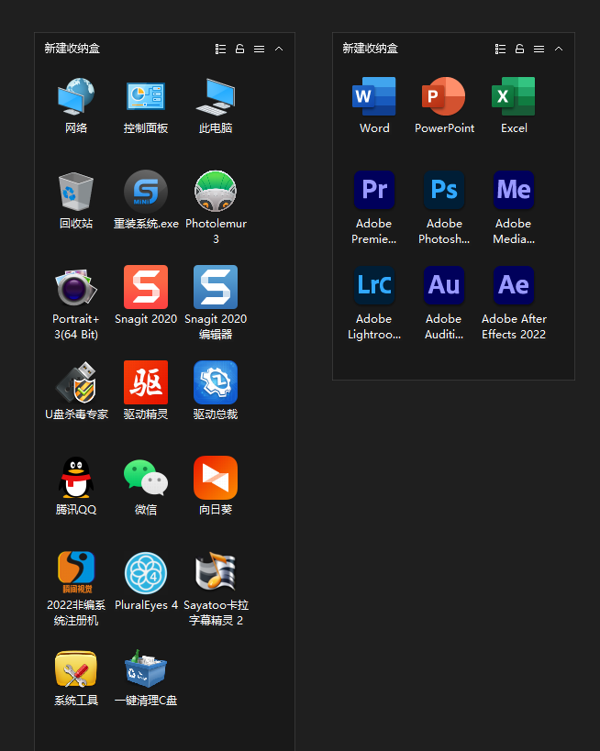
Task: Open 系统工具 folder
Action: pyautogui.click(x=76, y=668)
